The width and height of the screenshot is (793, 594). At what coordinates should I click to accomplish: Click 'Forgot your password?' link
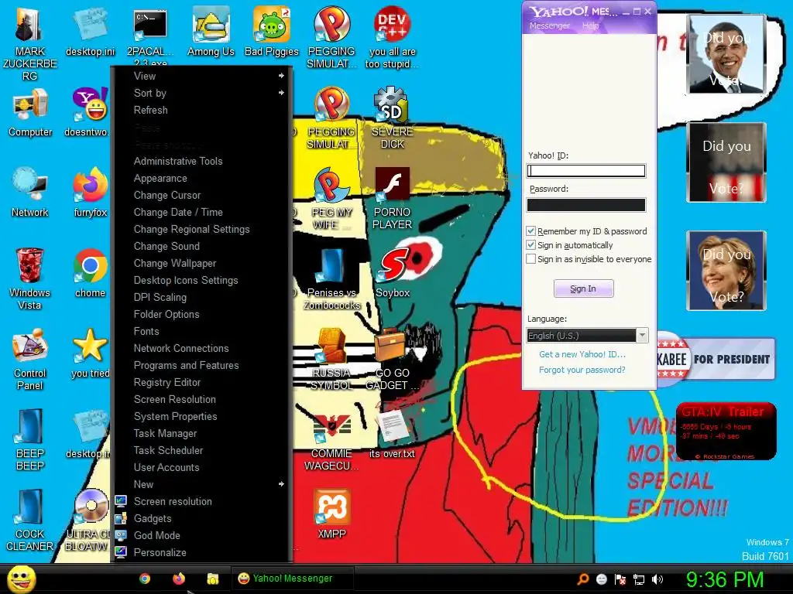pyautogui.click(x=582, y=370)
